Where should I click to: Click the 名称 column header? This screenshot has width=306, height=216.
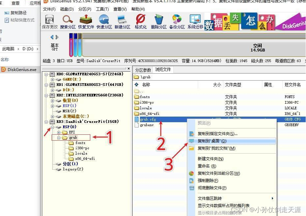coord(146,85)
